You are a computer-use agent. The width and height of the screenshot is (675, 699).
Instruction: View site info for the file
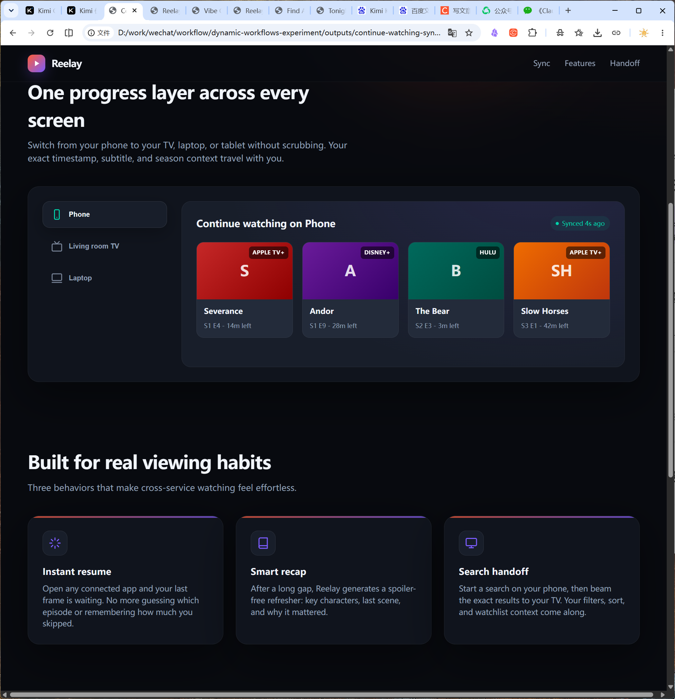99,33
